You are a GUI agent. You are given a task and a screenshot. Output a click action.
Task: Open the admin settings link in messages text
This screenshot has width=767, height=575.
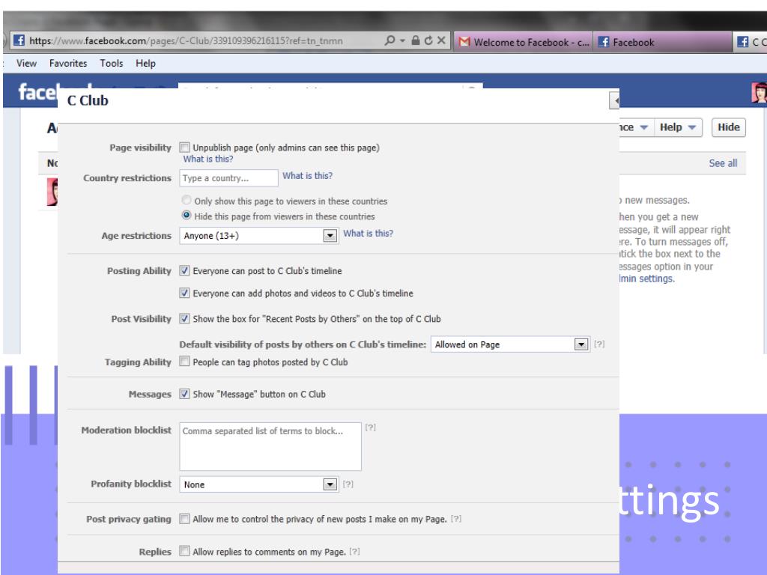(646, 279)
